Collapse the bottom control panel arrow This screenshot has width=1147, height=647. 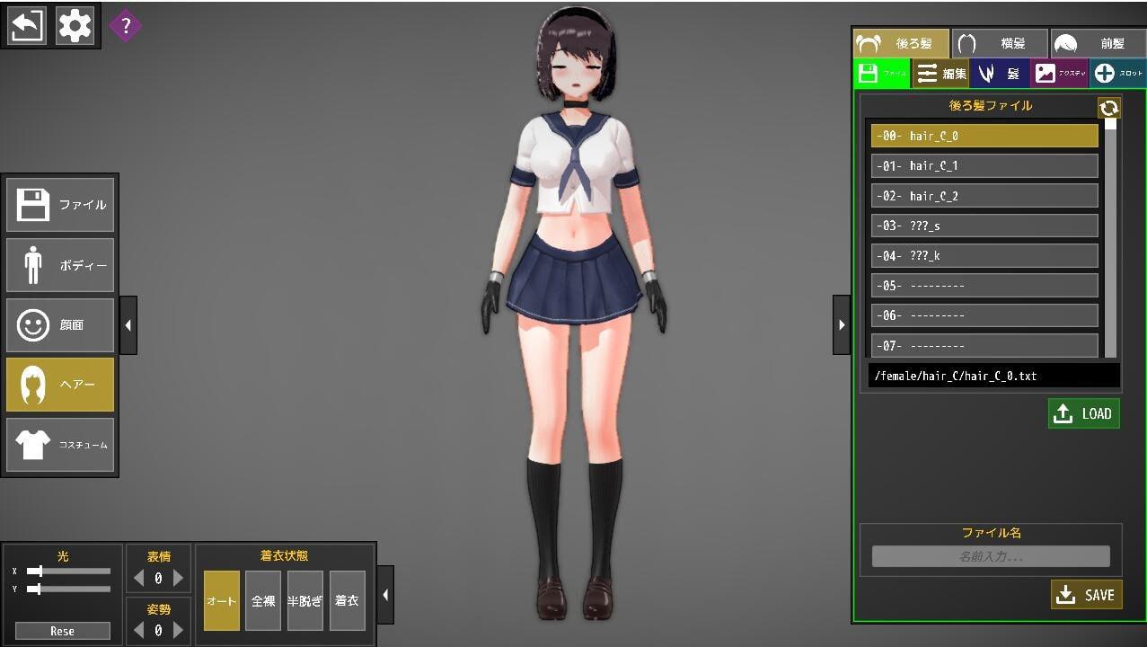coord(385,595)
